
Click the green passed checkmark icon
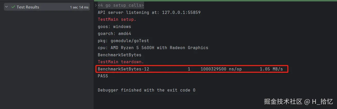point(13,7)
